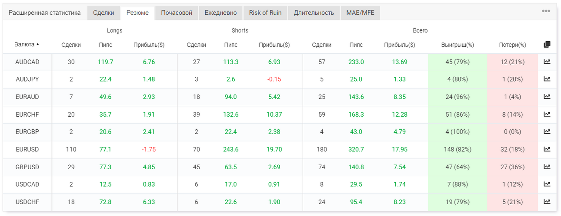Select the Резюме tab
Image resolution: width=561 pixels, height=216 pixels.
(137, 13)
